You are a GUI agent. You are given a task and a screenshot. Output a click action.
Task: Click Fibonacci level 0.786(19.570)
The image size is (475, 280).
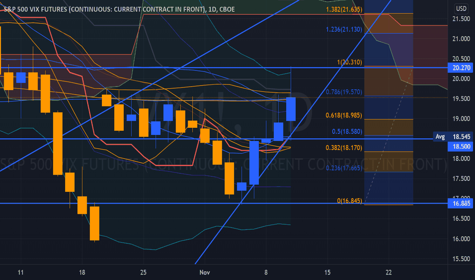pyautogui.click(x=344, y=92)
